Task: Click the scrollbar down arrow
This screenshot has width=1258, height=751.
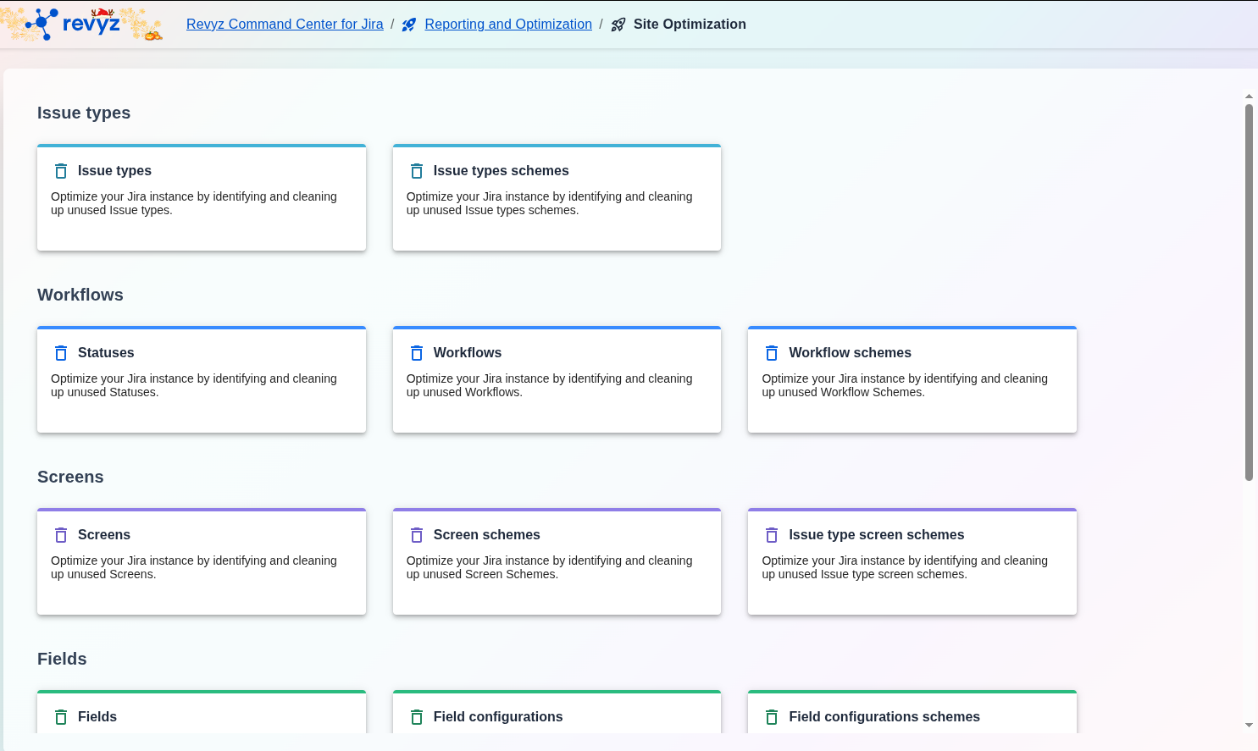Action: tap(1249, 726)
